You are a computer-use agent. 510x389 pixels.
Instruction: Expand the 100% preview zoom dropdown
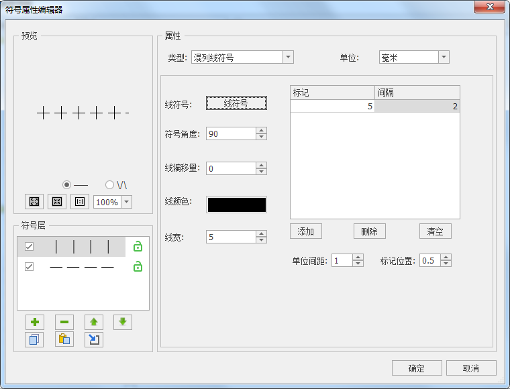[x=126, y=202]
